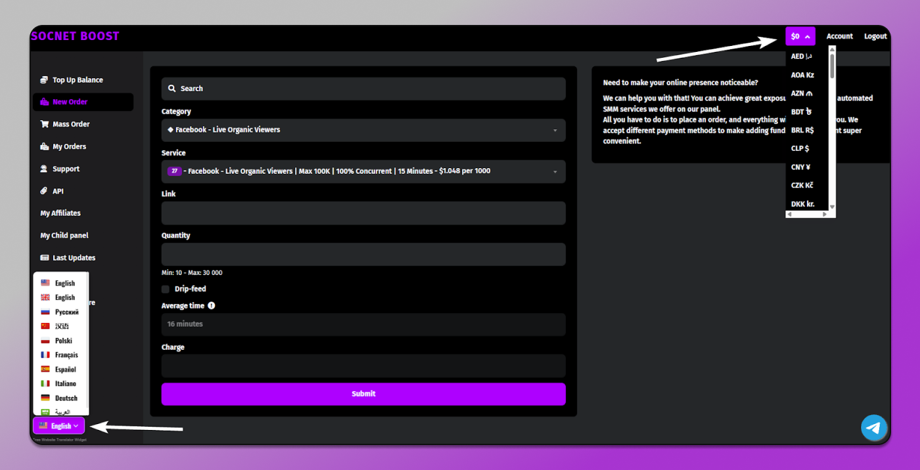
Task: Click the French flag icon
Action: click(x=45, y=355)
